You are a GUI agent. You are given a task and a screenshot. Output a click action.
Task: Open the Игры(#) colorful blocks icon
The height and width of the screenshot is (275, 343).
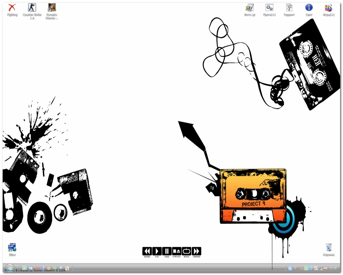328,8
